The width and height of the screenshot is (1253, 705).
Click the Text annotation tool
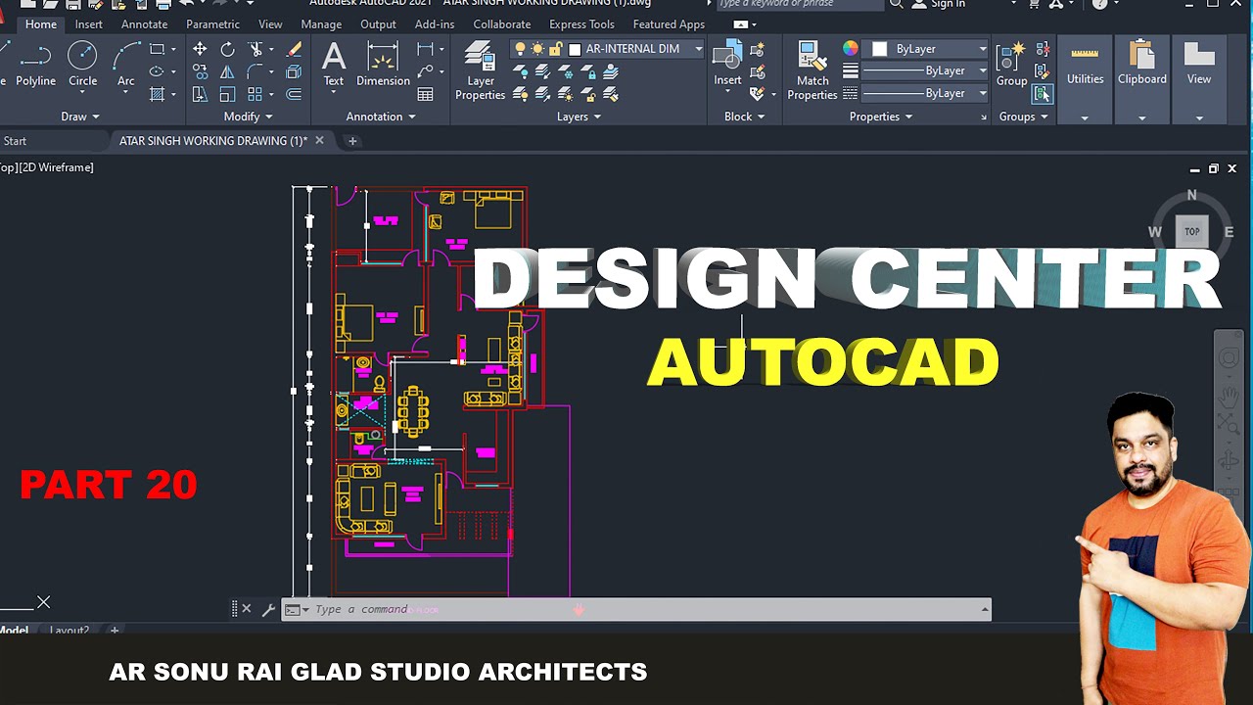tap(334, 65)
